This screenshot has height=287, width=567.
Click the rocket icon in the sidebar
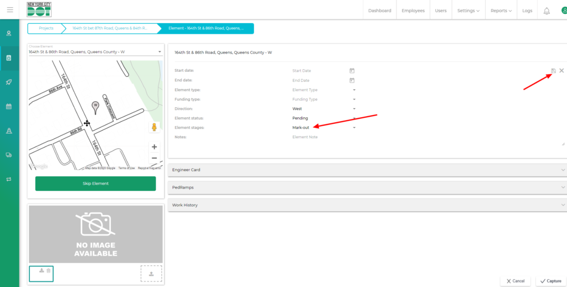9,82
